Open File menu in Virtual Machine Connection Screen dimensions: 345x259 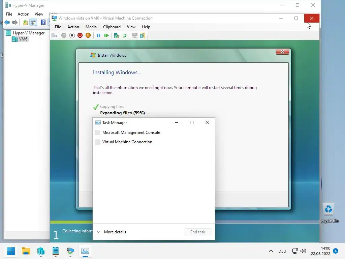click(58, 27)
